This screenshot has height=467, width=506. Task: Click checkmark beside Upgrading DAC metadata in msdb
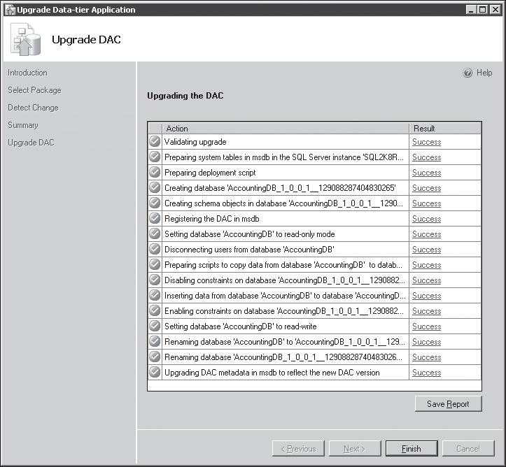(155, 372)
